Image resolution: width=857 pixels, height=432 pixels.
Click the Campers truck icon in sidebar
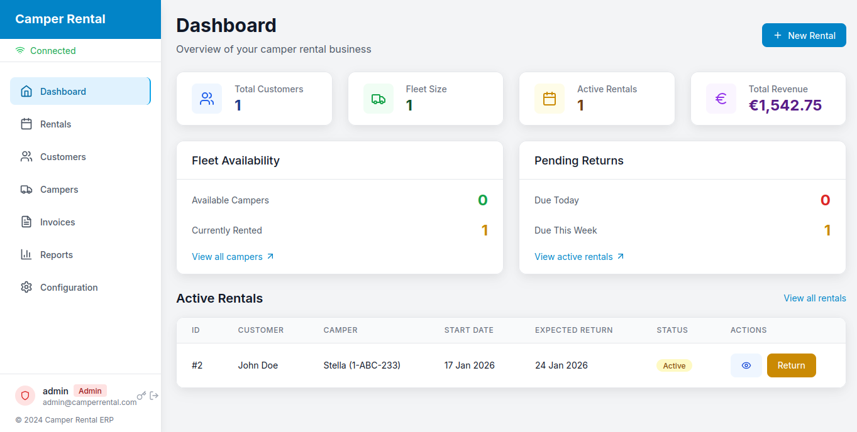(26, 190)
